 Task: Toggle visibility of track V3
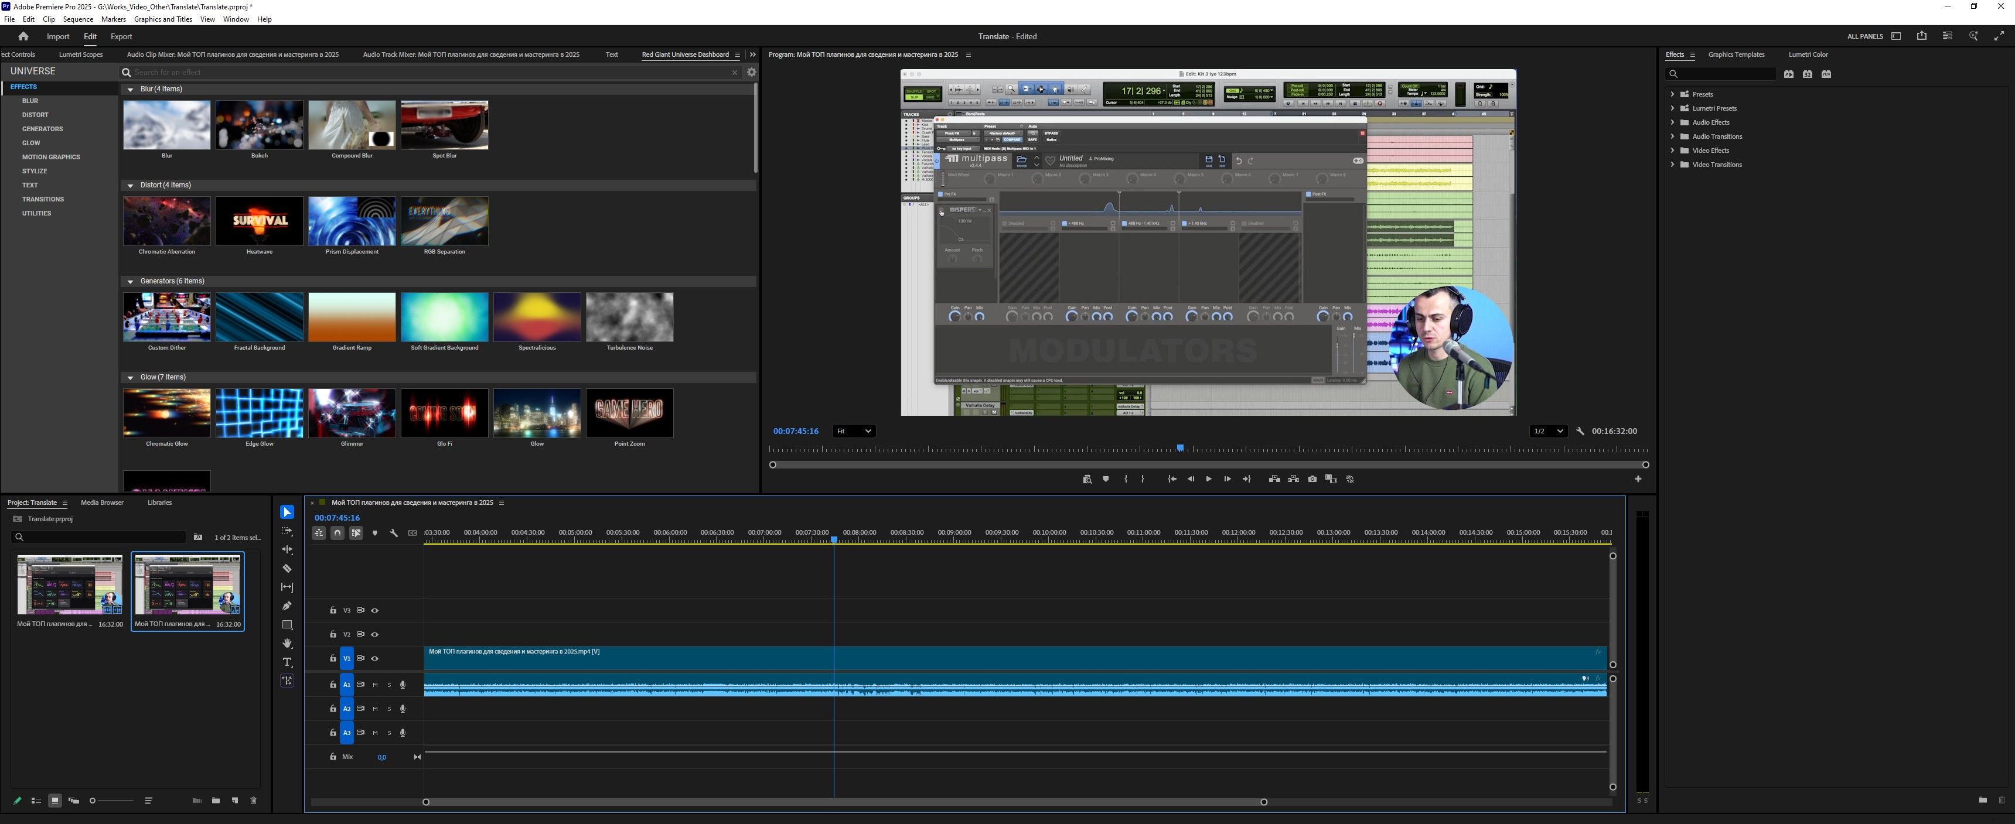(374, 611)
